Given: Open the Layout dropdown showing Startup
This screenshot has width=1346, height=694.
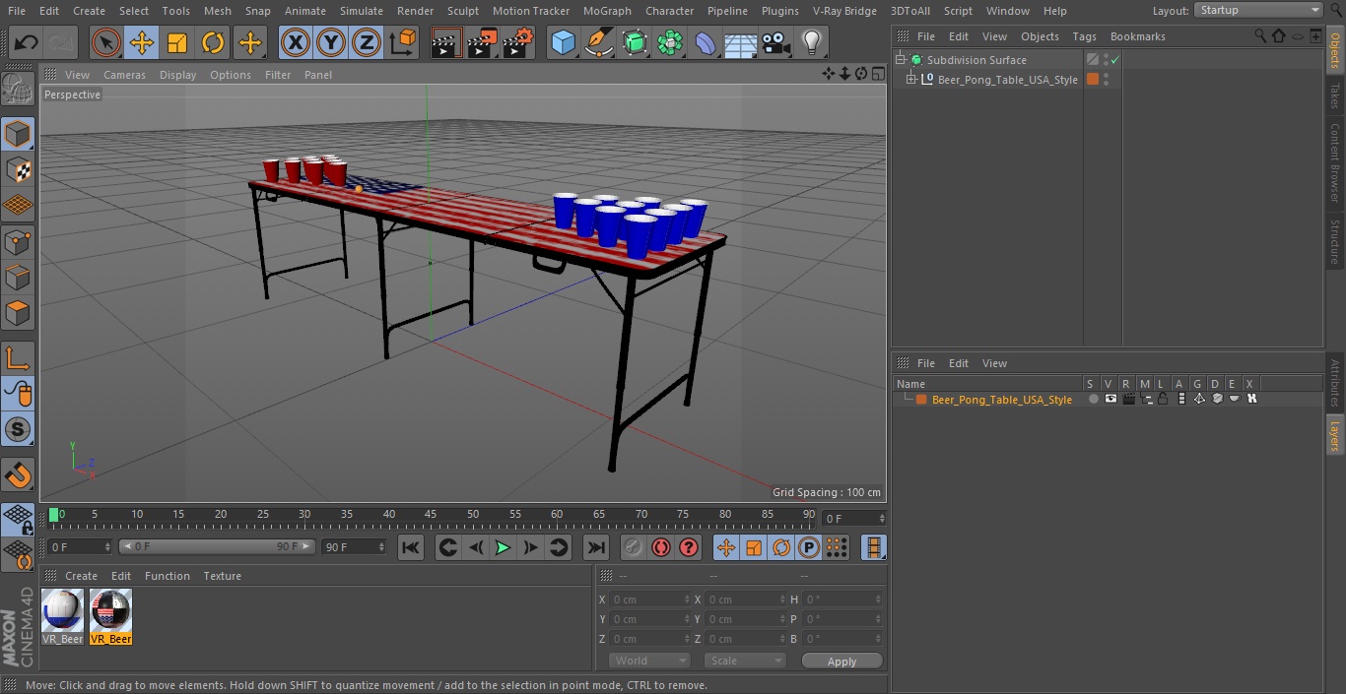Looking at the screenshot, I should click(1258, 10).
